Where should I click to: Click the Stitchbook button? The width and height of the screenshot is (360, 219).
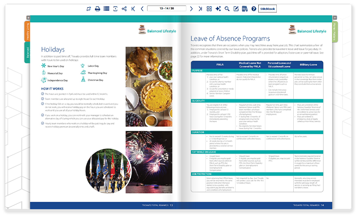point(267,9)
